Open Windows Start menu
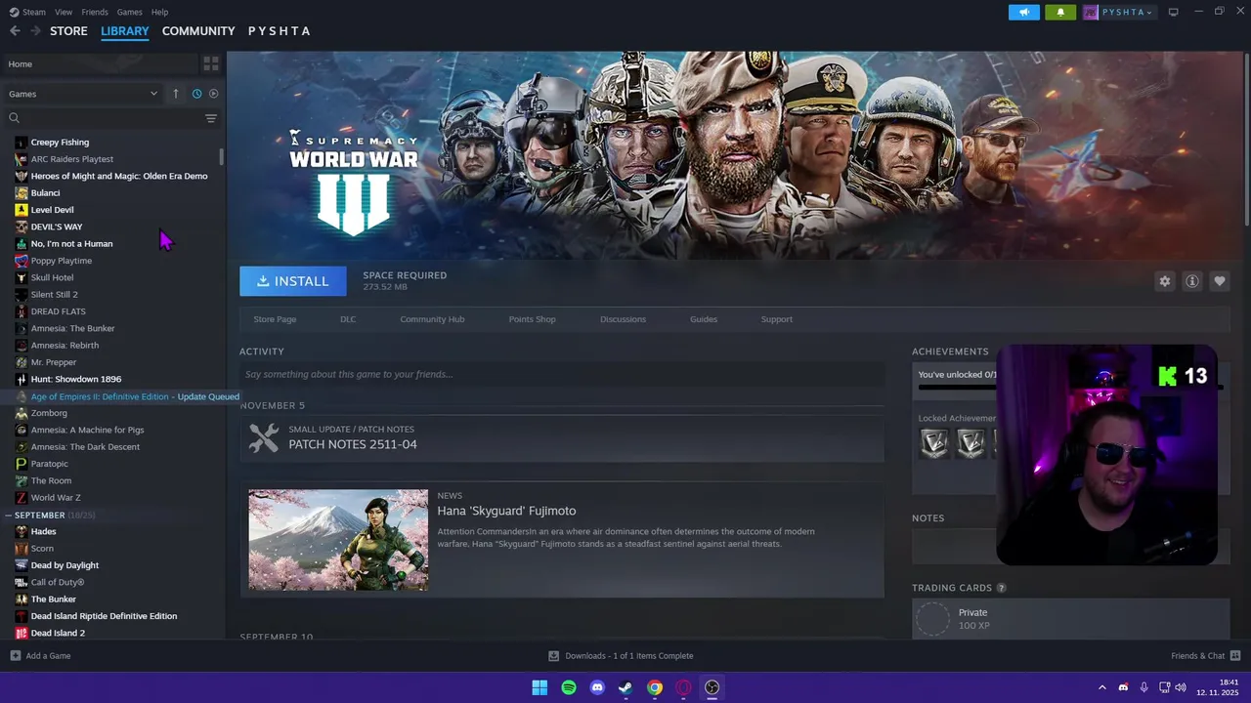The height and width of the screenshot is (703, 1251). [x=539, y=687]
